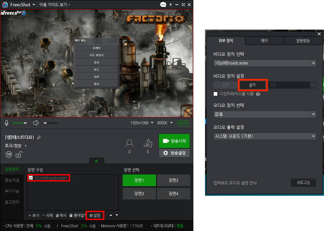Click the 입력 input button

(x=226, y=85)
